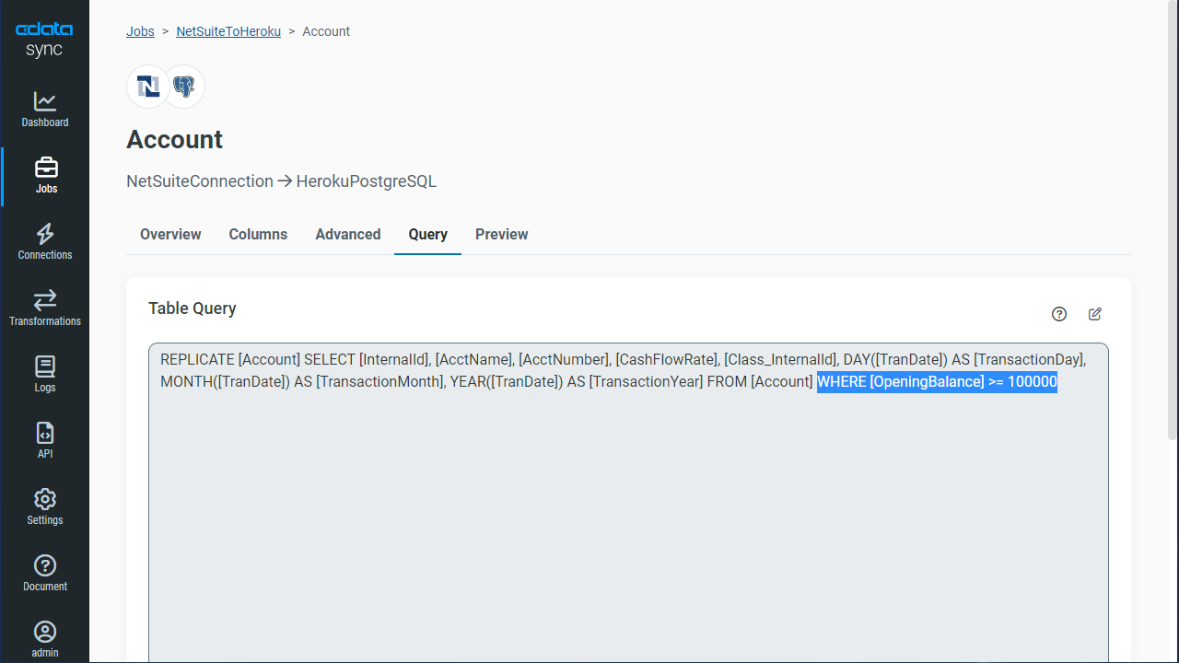The width and height of the screenshot is (1179, 663).
Task: Open Transformations in the sidebar
Action: click(x=45, y=308)
